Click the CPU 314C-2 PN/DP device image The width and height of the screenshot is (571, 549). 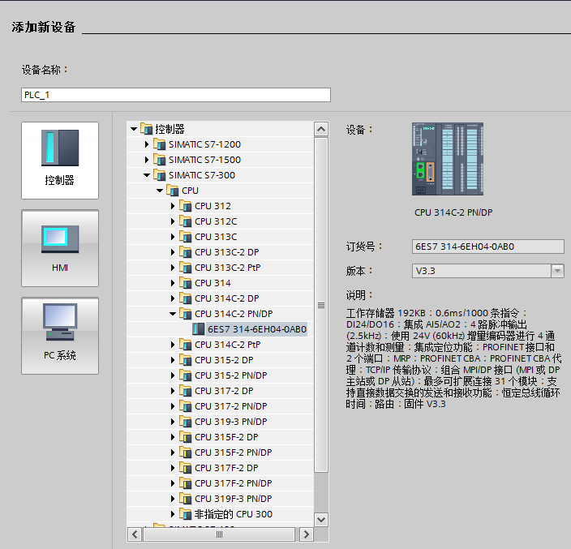[x=448, y=159]
